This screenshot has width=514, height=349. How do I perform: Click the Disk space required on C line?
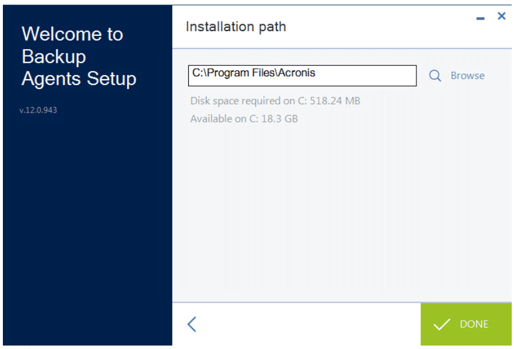[275, 101]
